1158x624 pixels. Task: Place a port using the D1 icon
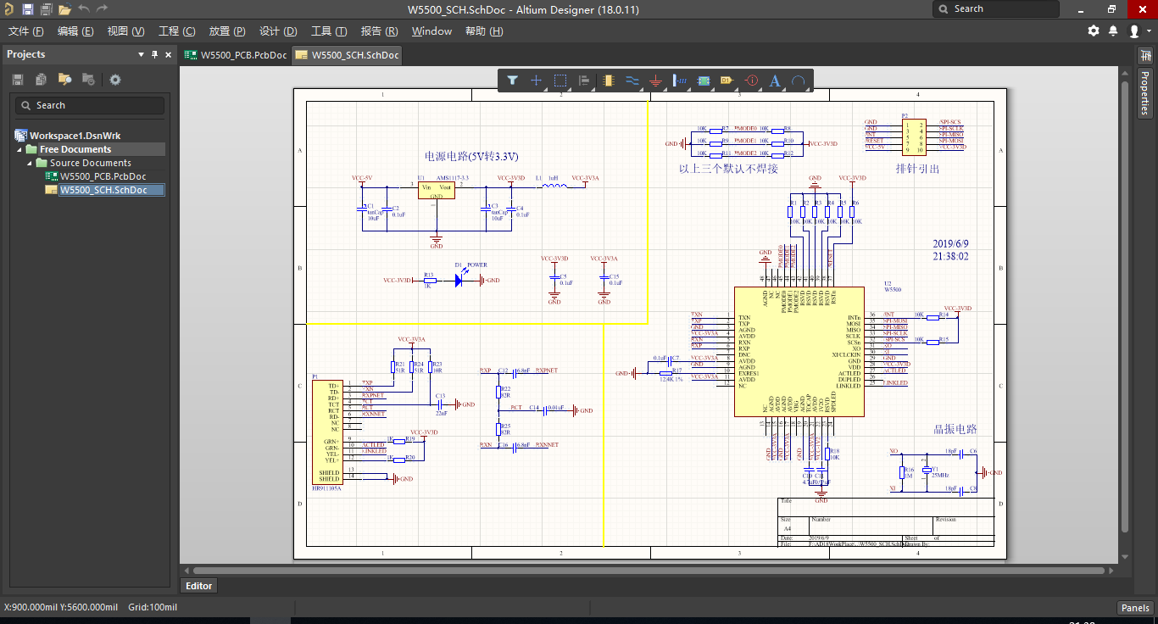tap(727, 81)
